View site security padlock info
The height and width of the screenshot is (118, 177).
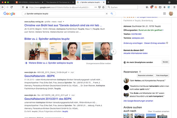coord(27,7)
